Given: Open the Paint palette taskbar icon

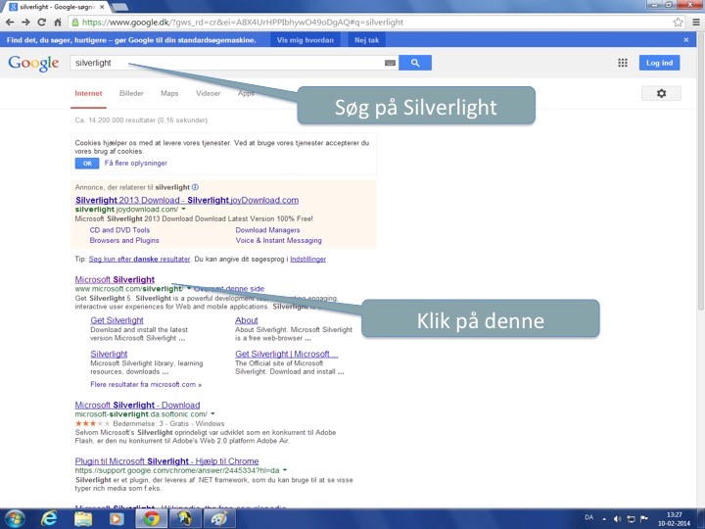Looking at the screenshot, I should point(219,518).
